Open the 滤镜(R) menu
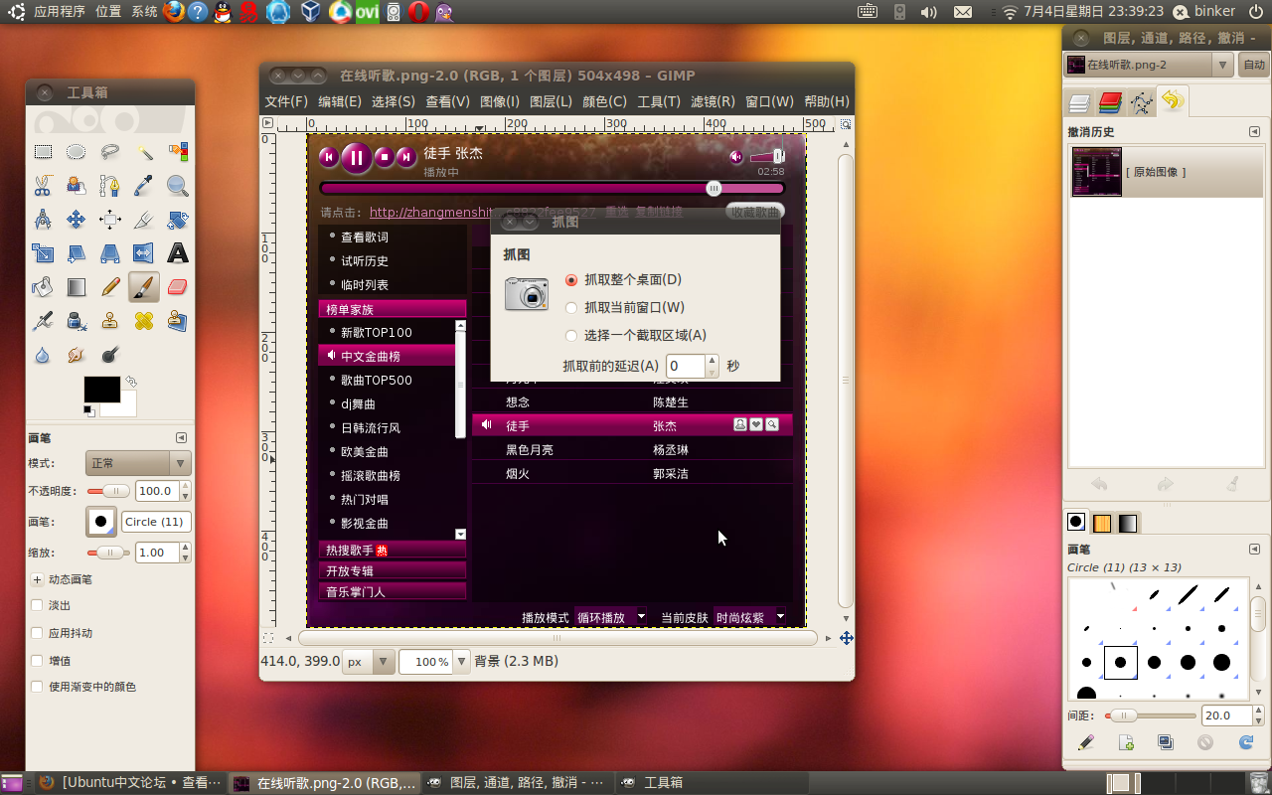 pos(713,101)
